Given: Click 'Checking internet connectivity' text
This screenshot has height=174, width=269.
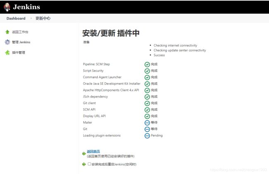Looking at the screenshot, I should point(175,45).
